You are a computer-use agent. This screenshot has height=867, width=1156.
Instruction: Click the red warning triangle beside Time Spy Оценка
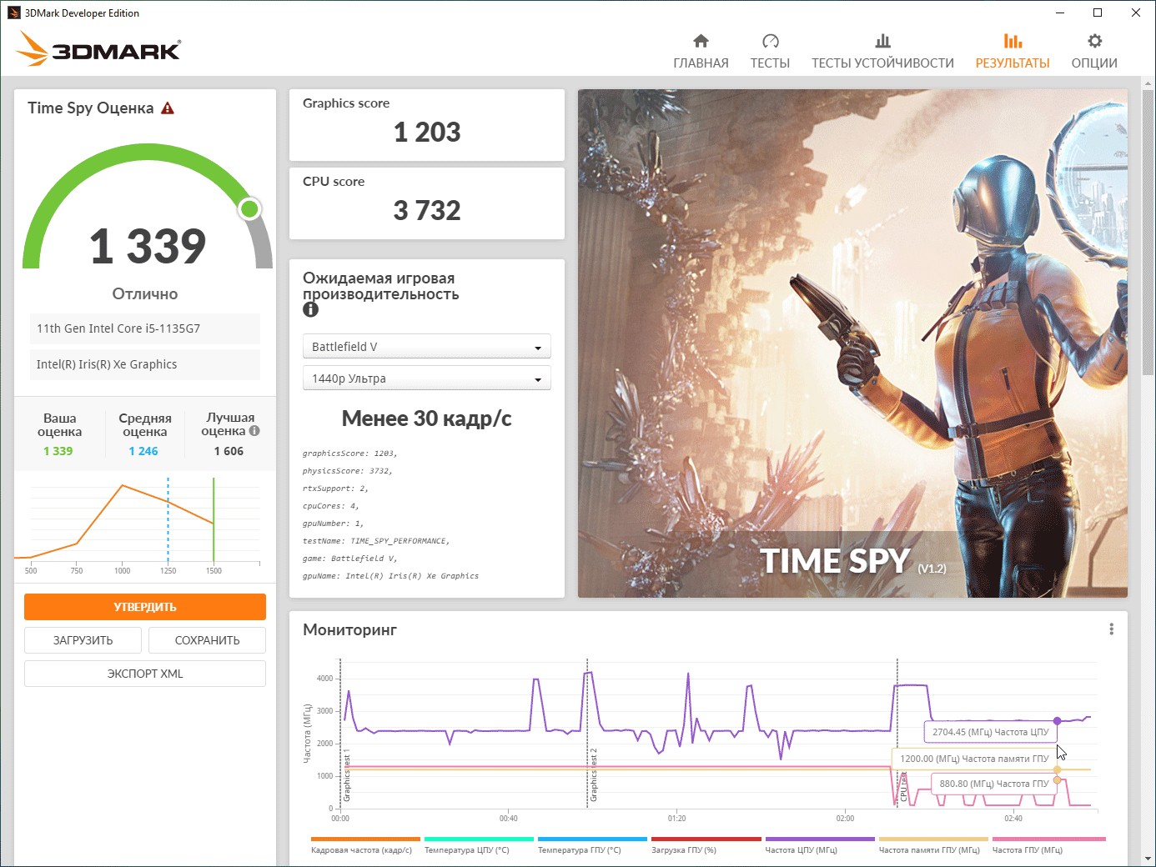click(168, 108)
